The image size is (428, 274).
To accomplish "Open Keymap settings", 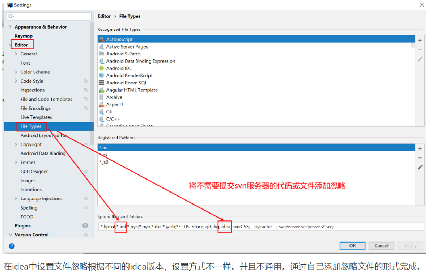I will click(x=24, y=36).
